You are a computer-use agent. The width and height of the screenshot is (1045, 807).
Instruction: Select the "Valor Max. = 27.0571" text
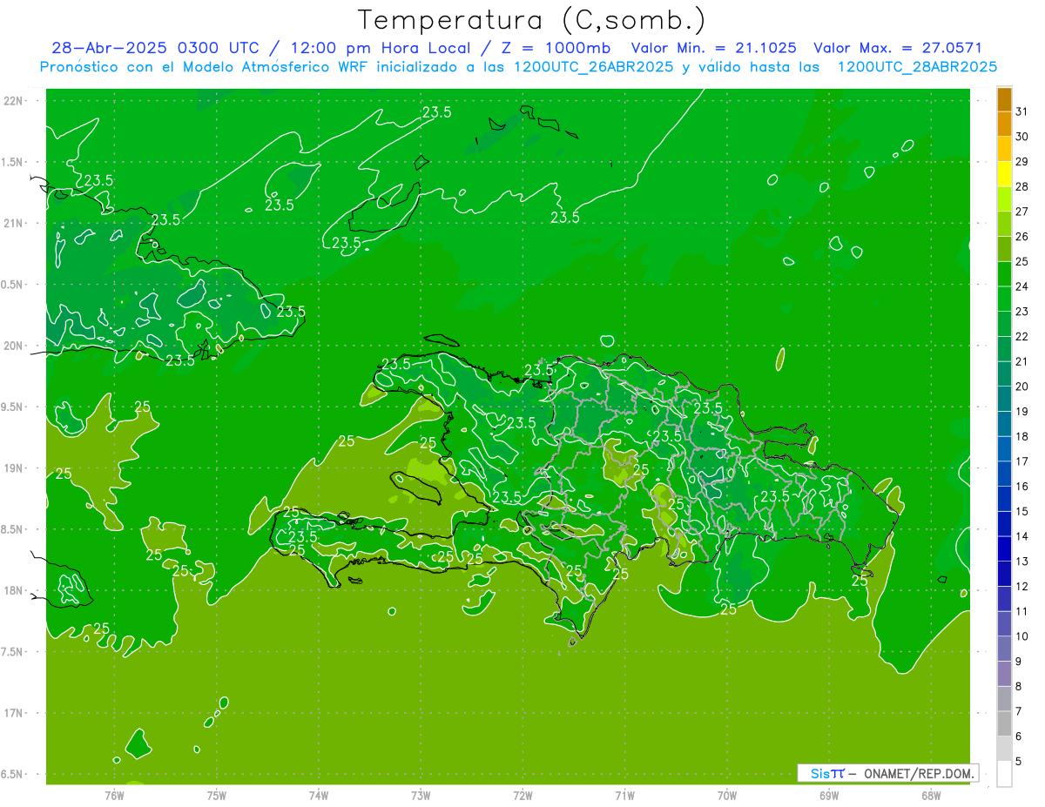pos(897,48)
